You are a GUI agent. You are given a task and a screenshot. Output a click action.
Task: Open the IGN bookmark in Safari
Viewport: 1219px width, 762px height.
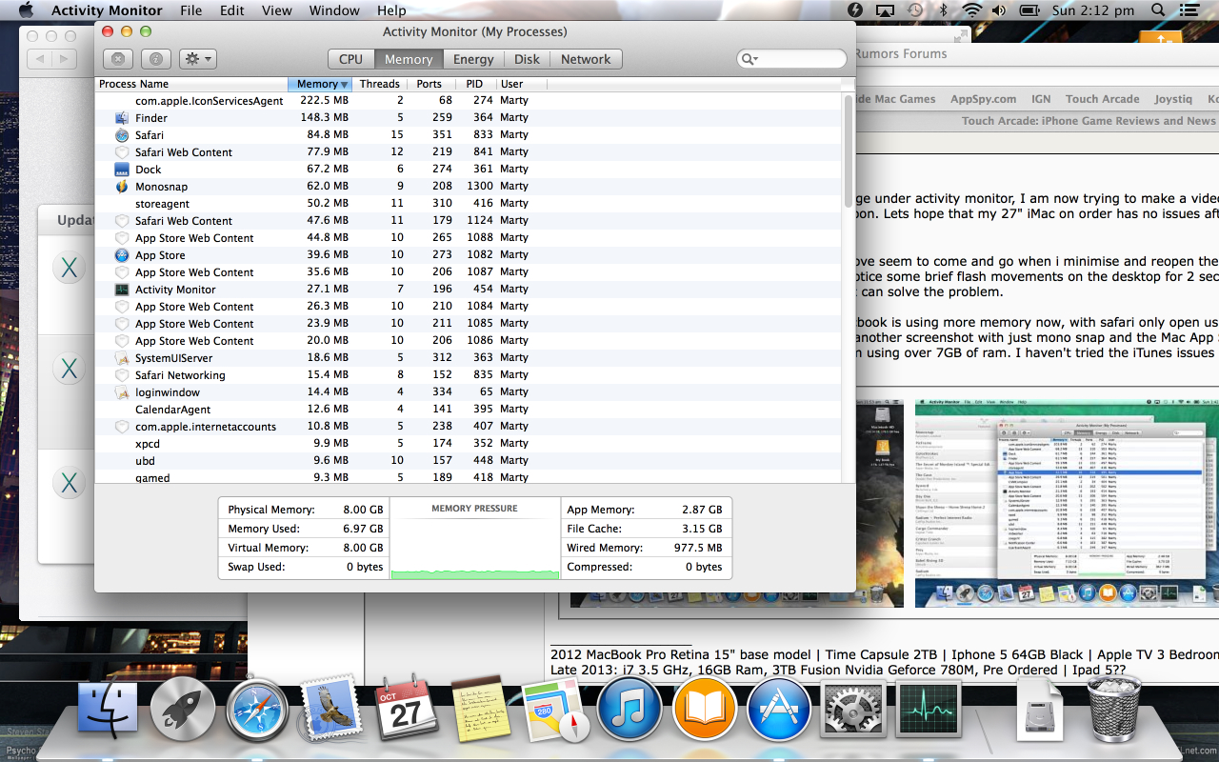1040,99
